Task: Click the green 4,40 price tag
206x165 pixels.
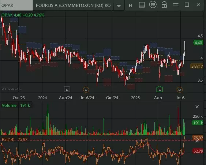Action: (198, 43)
